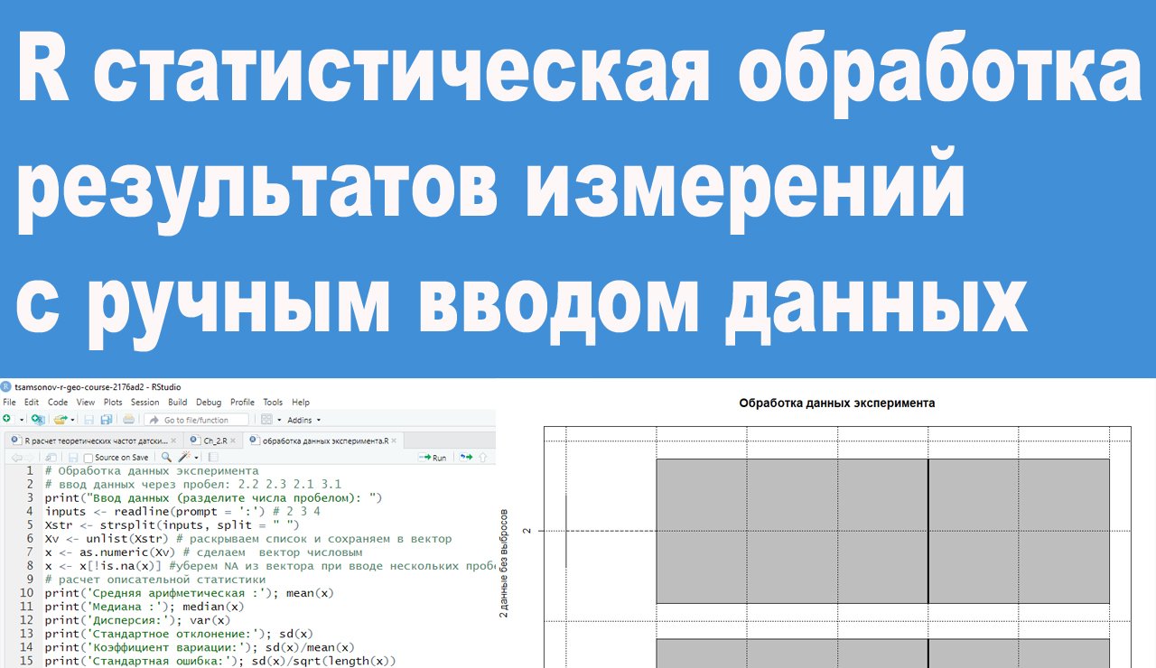
Task: Expand the Code Tools wand dropdown arrow
Action: [196, 458]
